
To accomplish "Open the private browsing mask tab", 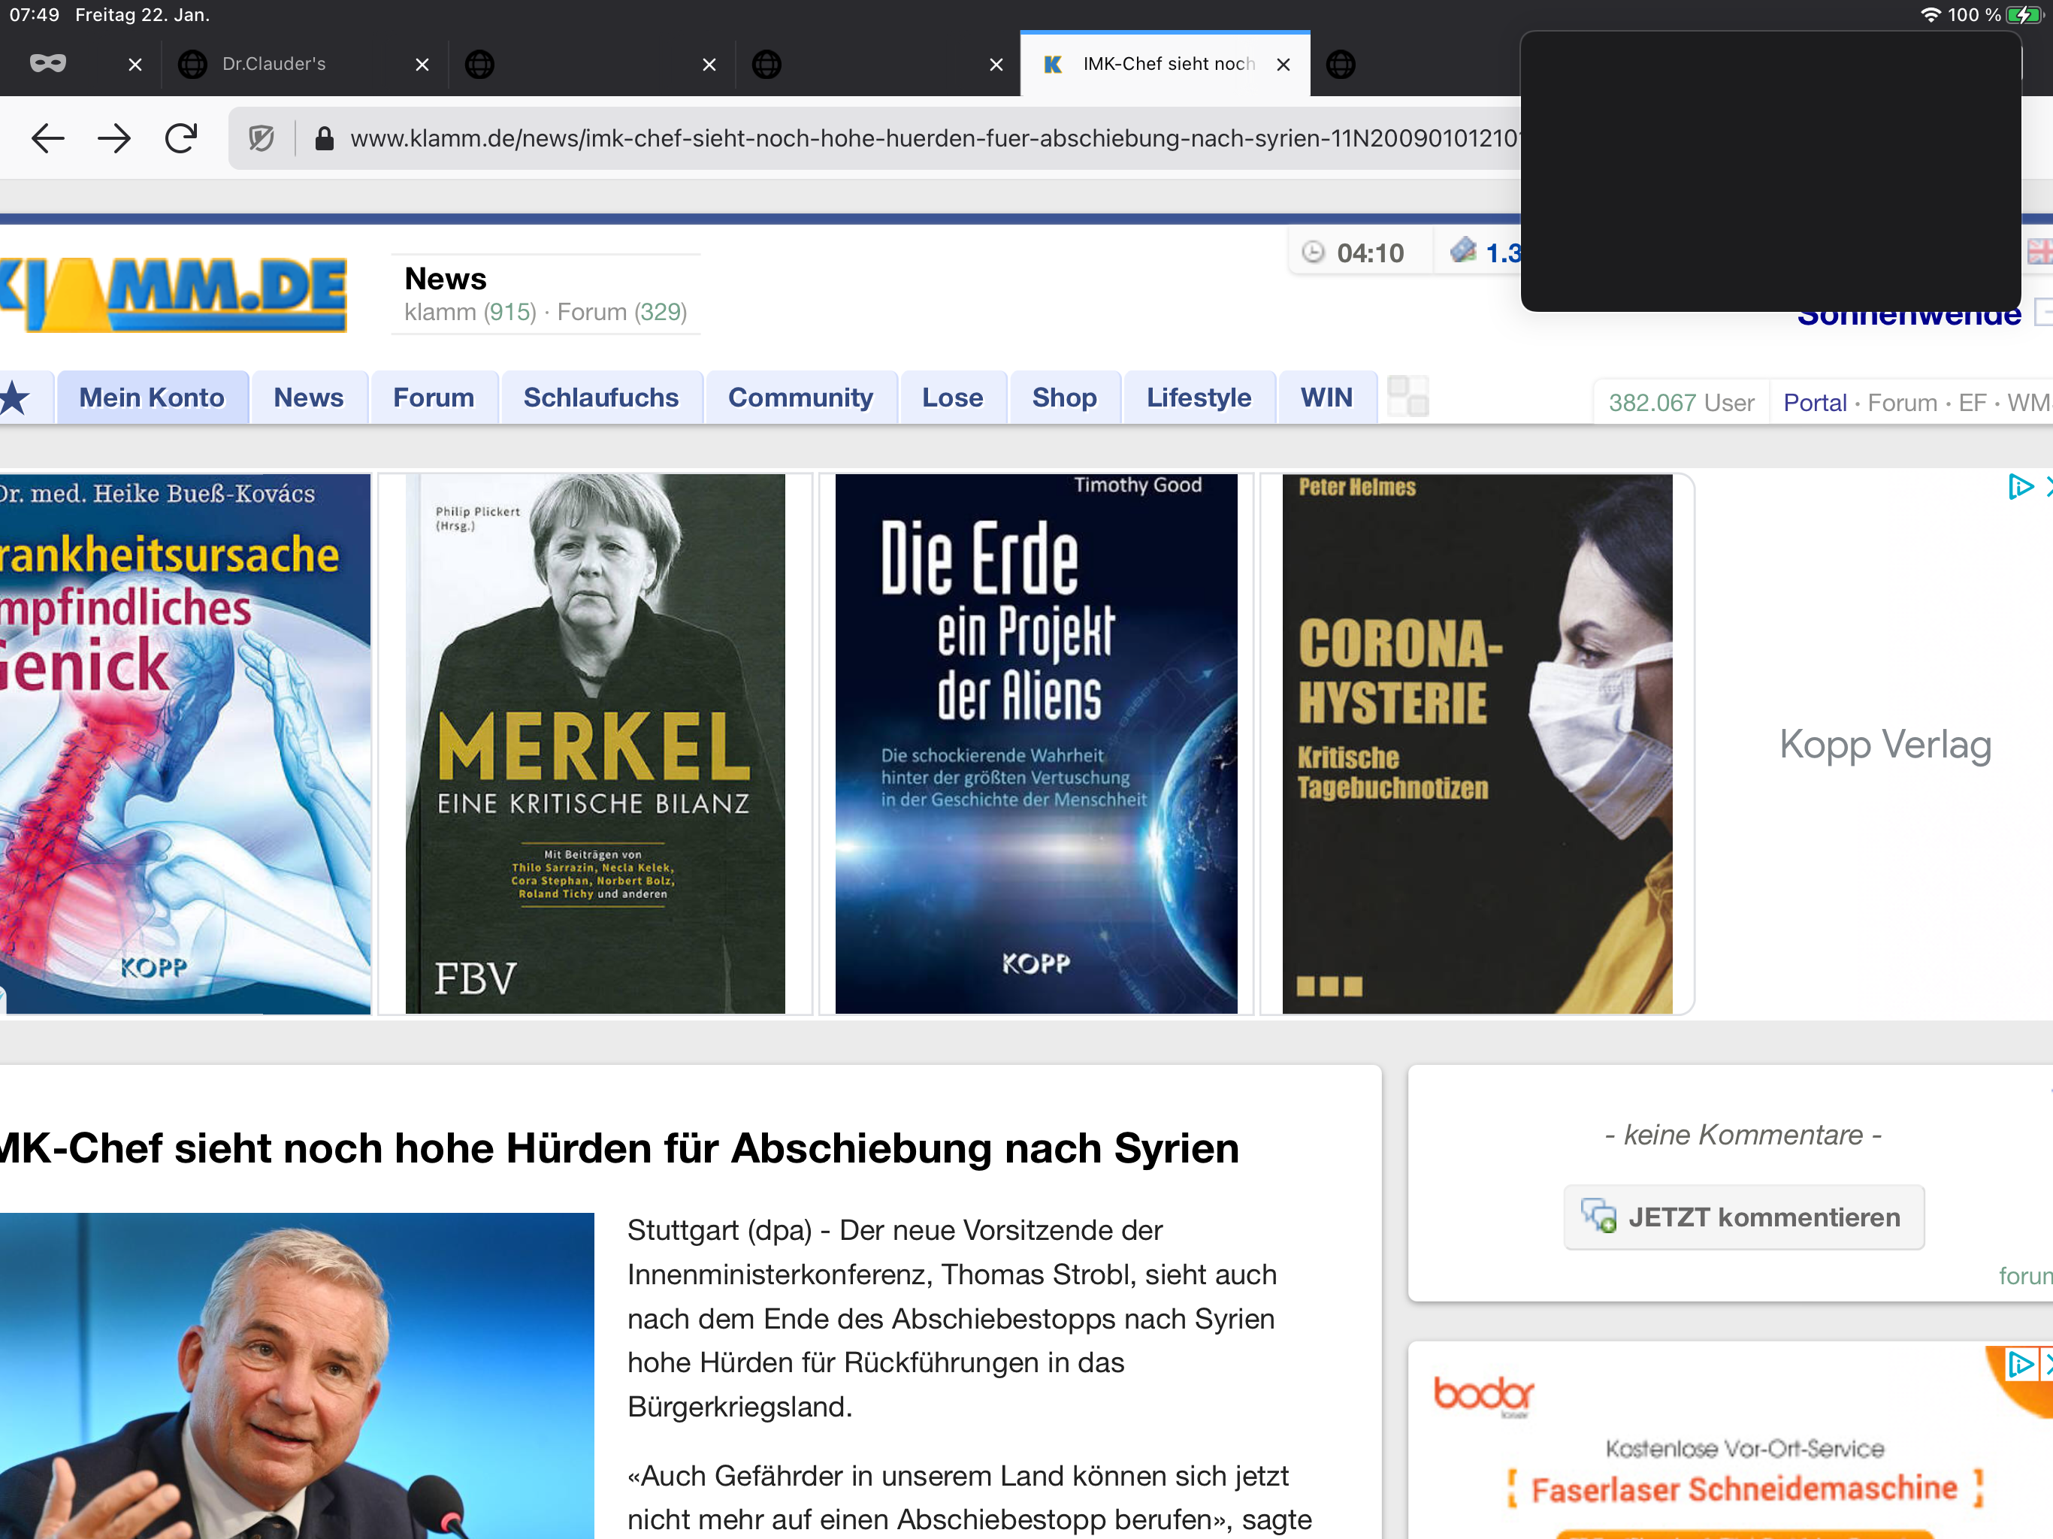I will (48, 63).
